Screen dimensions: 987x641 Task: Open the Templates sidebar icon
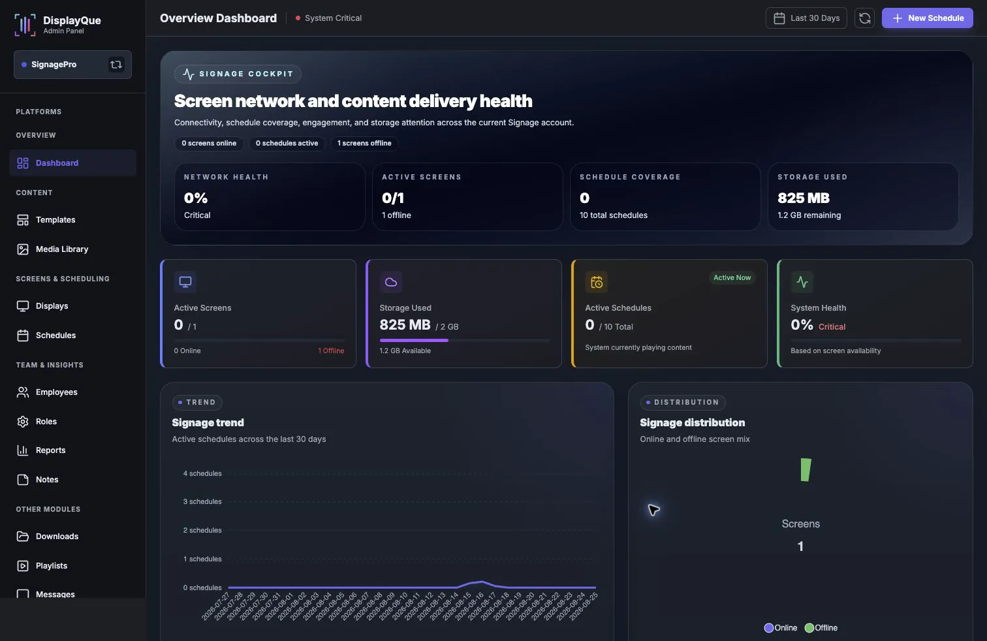[x=23, y=220]
